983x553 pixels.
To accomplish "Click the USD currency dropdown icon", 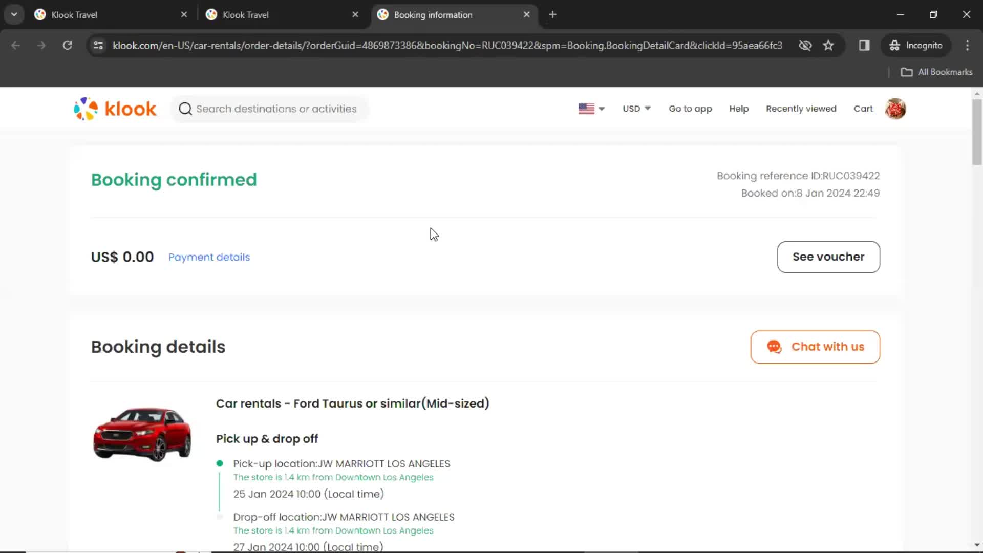I will tap(647, 109).
